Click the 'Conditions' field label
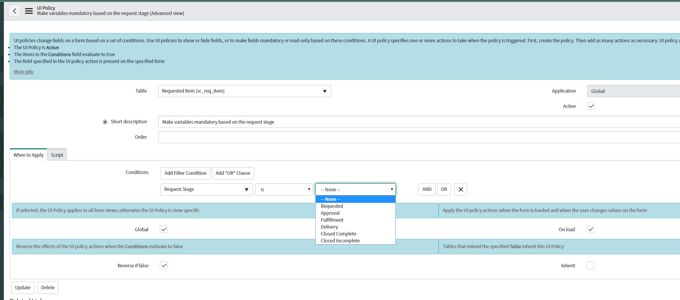The image size is (680, 300). pos(137,172)
